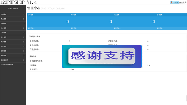Viewport: 187px width, 105px height.
Task: Open the 文档 link beside 管理中心
Action: pyautogui.click(x=43, y=8)
